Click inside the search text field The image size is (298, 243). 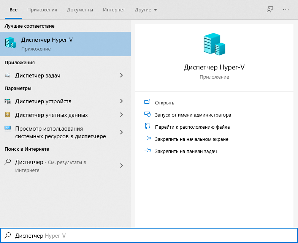[x=149, y=235]
